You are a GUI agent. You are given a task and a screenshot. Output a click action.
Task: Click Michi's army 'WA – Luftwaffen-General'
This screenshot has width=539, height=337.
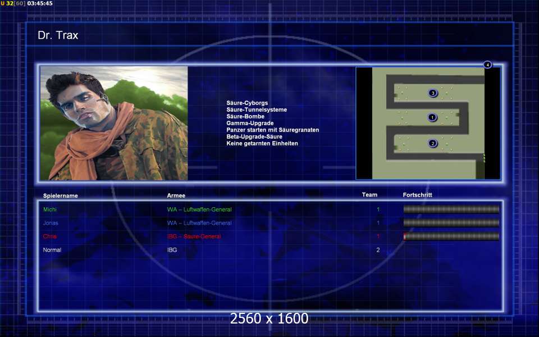tap(199, 210)
